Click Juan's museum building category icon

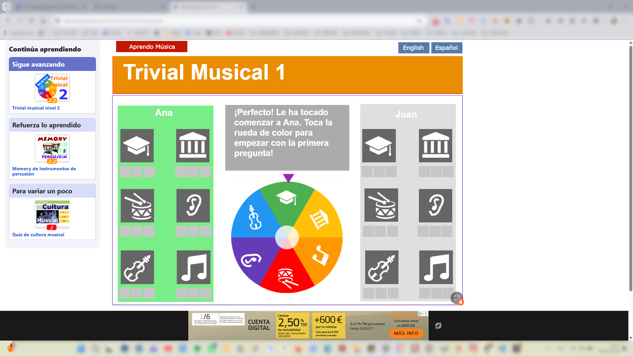pyautogui.click(x=435, y=146)
